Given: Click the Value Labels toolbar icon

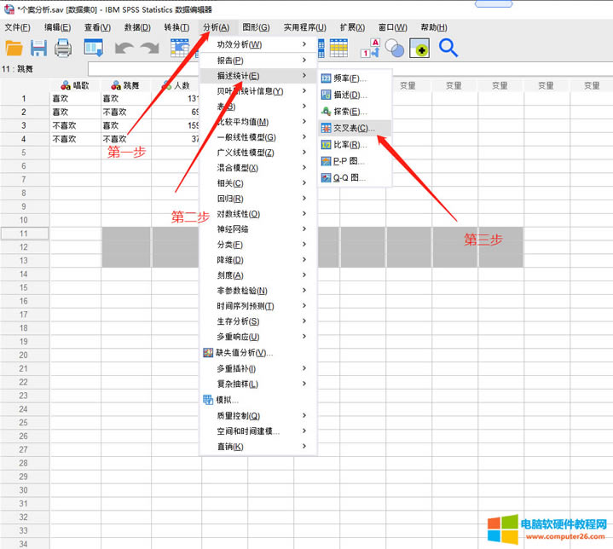Looking at the screenshot, I should tap(371, 49).
